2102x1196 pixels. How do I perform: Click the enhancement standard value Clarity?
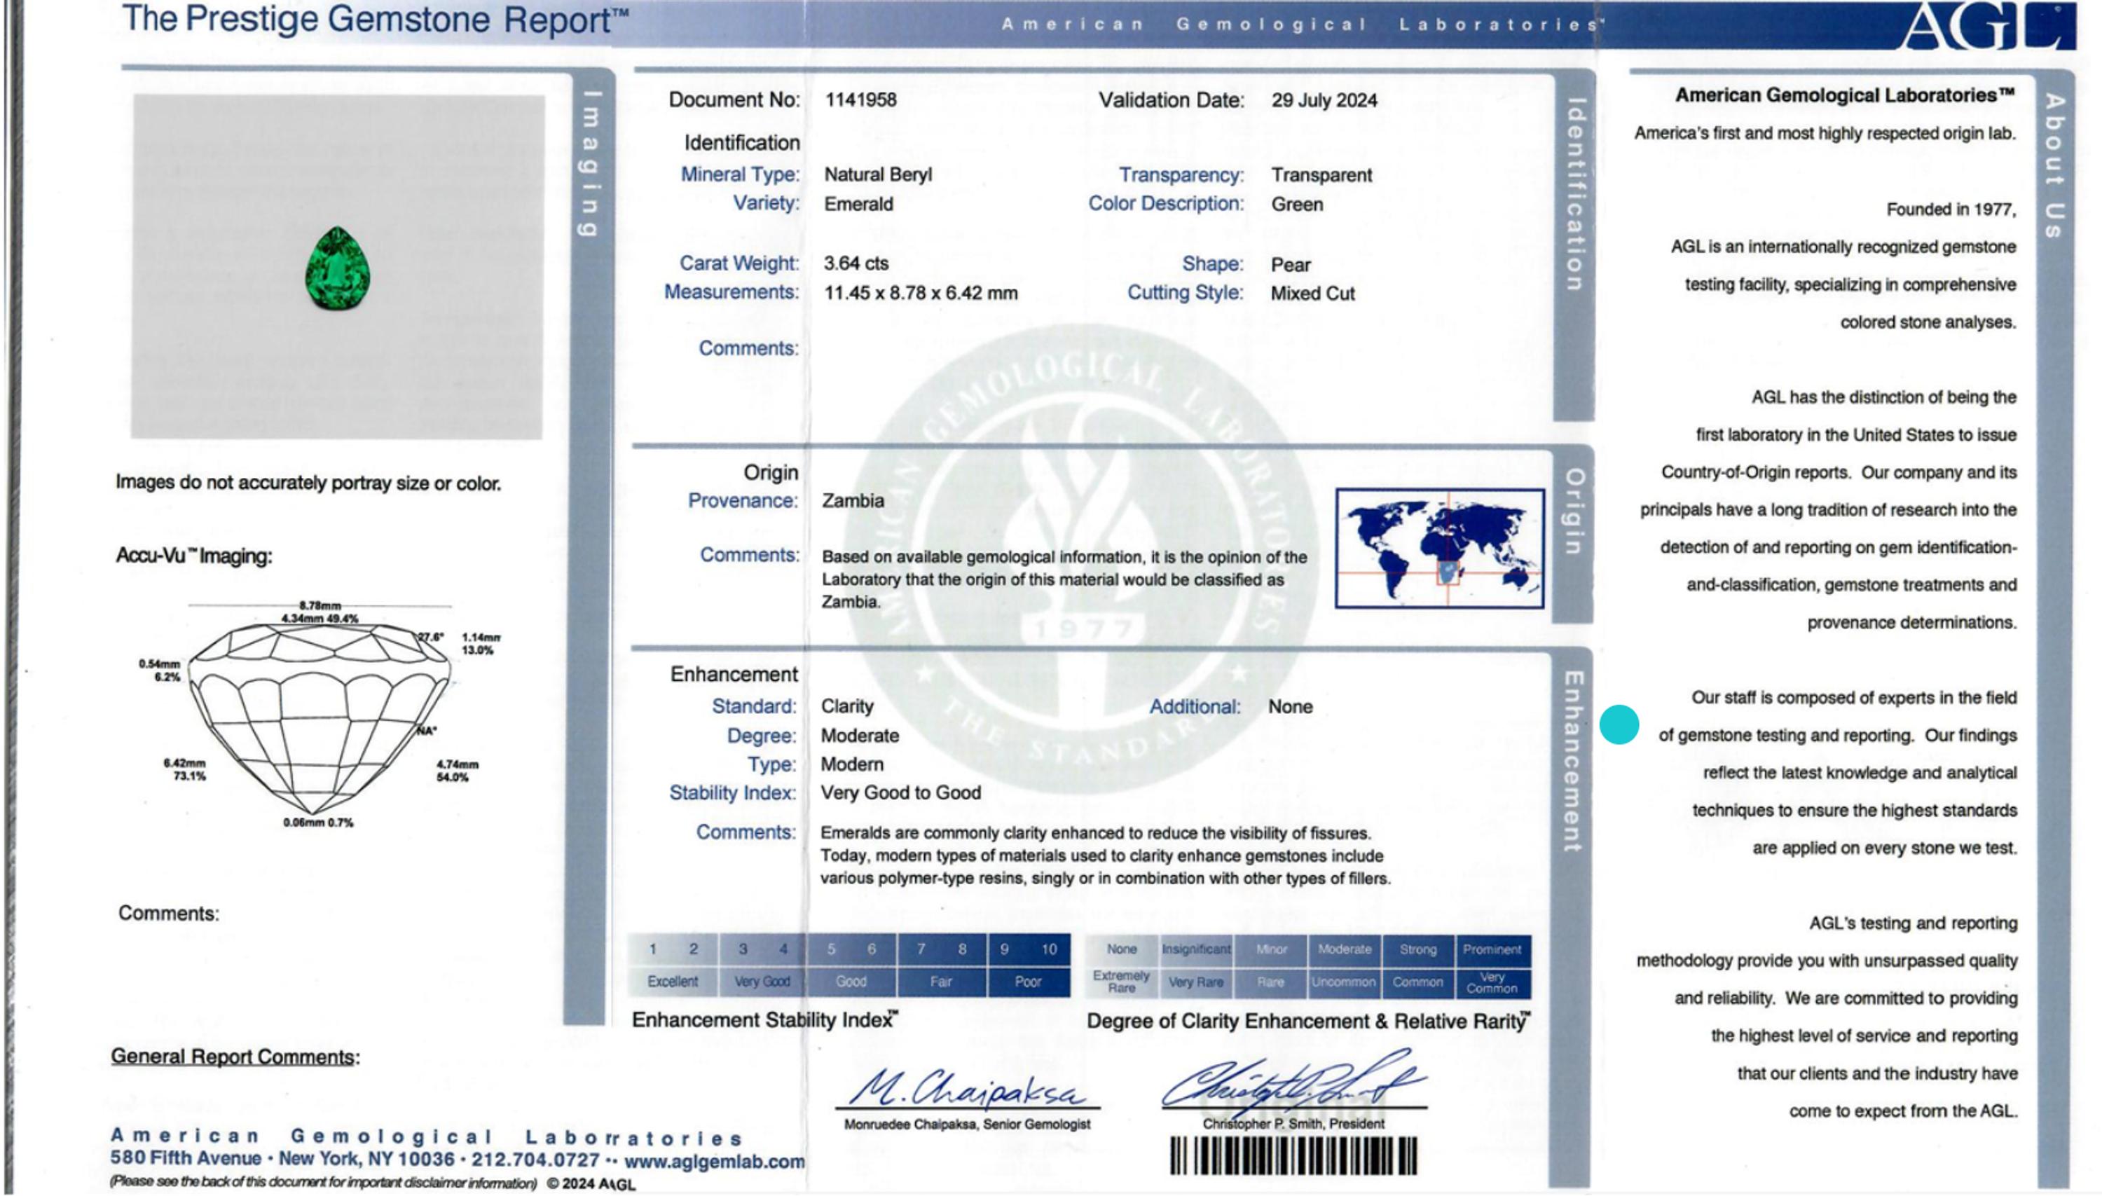point(847,706)
